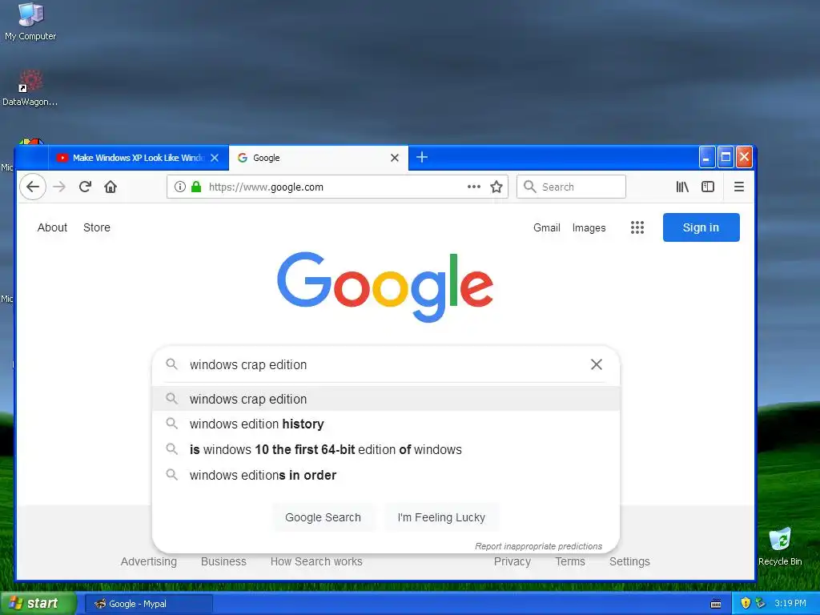Select the Google tab
820x615 pixels.
319,158
